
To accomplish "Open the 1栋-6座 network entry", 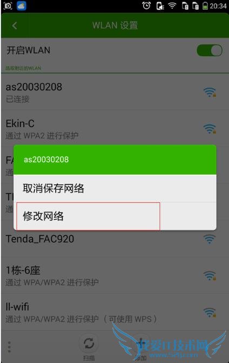I will [115, 275].
